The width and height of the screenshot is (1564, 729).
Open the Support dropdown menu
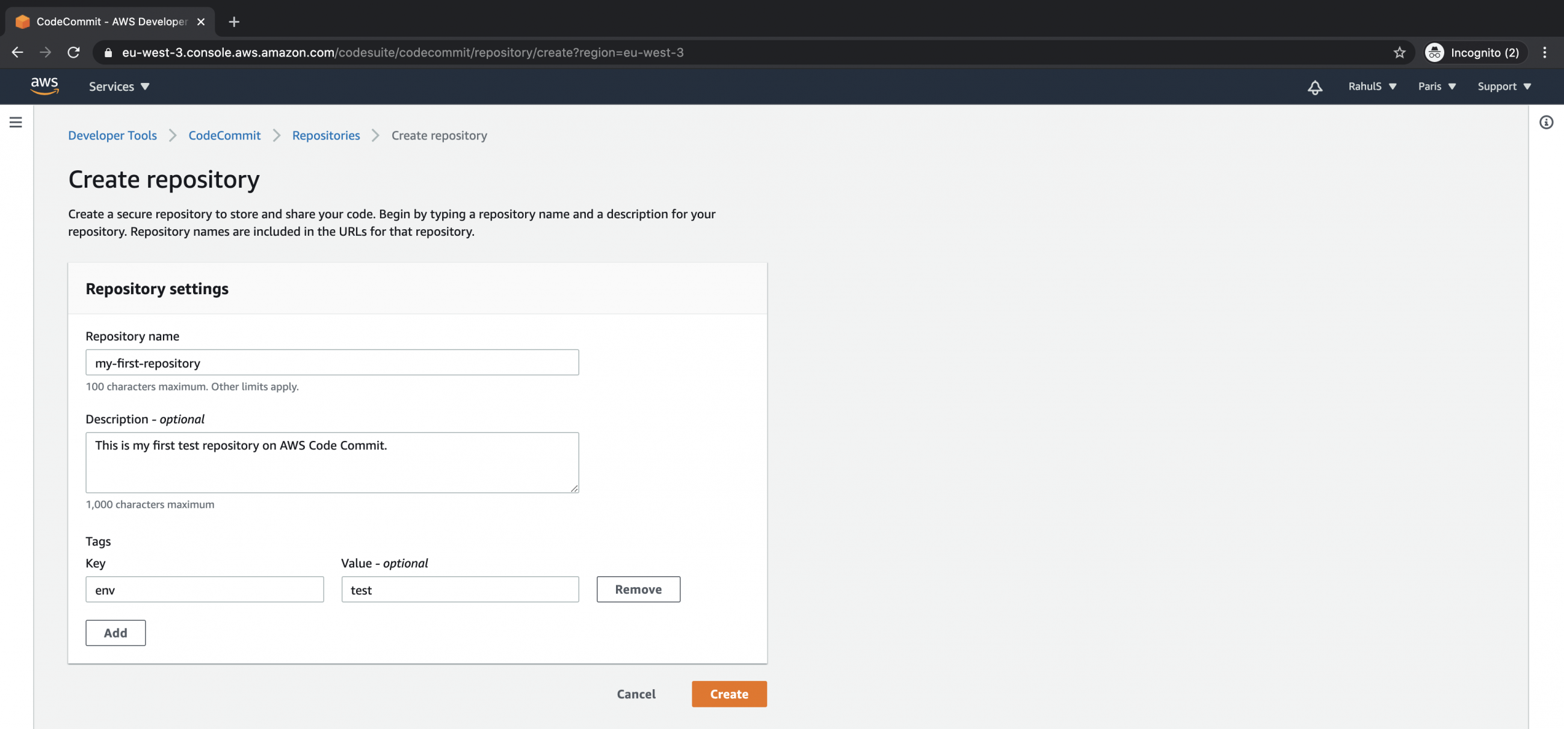[1503, 86]
